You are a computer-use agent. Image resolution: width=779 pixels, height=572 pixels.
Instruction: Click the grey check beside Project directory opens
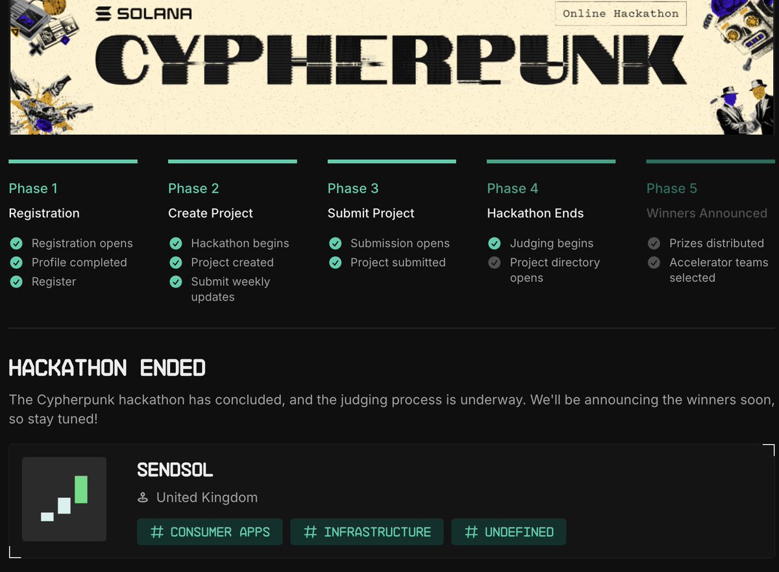tap(494, 262)
